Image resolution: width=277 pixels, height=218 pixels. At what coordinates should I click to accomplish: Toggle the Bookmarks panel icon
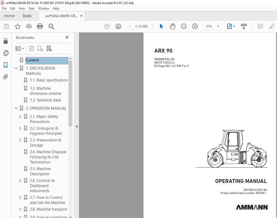6,65
